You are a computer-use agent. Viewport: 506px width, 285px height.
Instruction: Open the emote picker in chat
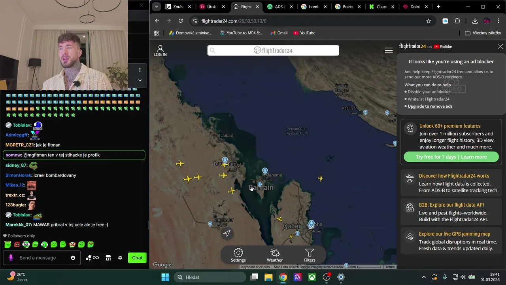point(73,258)
